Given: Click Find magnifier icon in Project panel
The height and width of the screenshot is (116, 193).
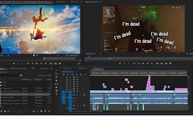Looking at the screenshot, I should [38, 111].
